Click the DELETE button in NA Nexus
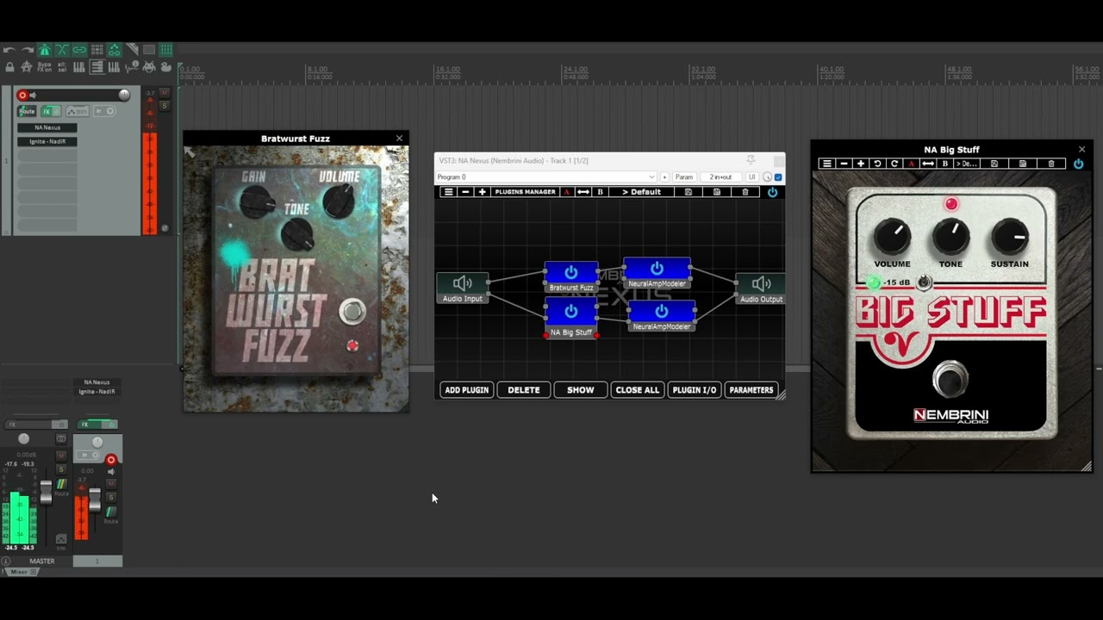This screenshot has height=620, width=1103. [x=523, y=390]
